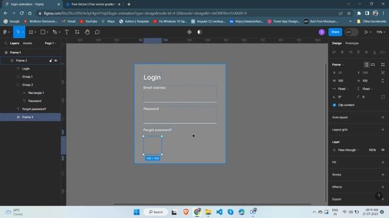389x218 pixels.
Task: Select Rectangle 1 layer
Action: [36, 93]
